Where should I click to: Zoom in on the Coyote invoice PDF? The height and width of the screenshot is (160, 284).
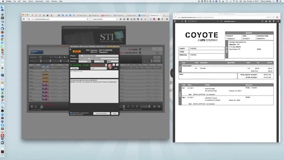pos(221,21)
